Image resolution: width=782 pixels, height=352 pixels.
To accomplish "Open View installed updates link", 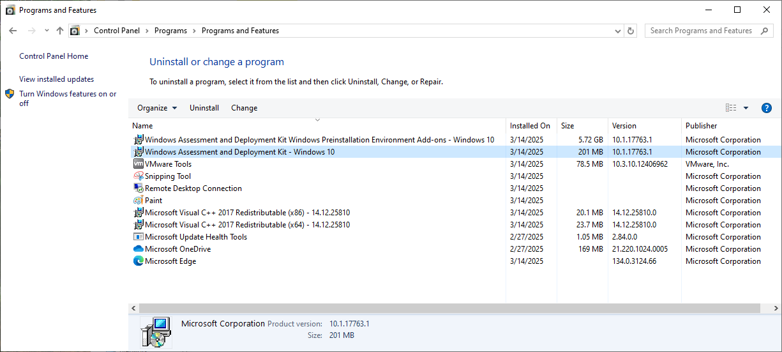I will point(56,79).
